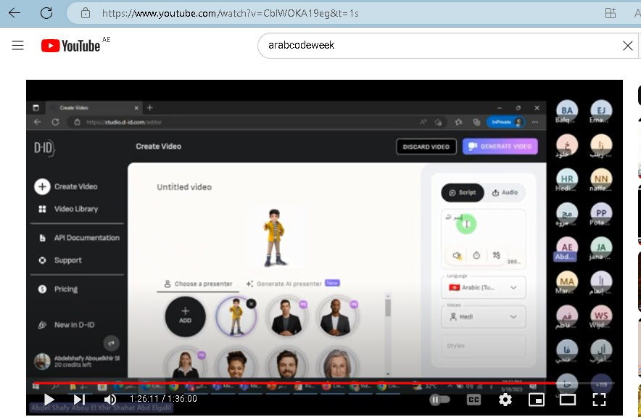Click the BA participant avatar
The image size is (641, 417).
click(567, 111)
